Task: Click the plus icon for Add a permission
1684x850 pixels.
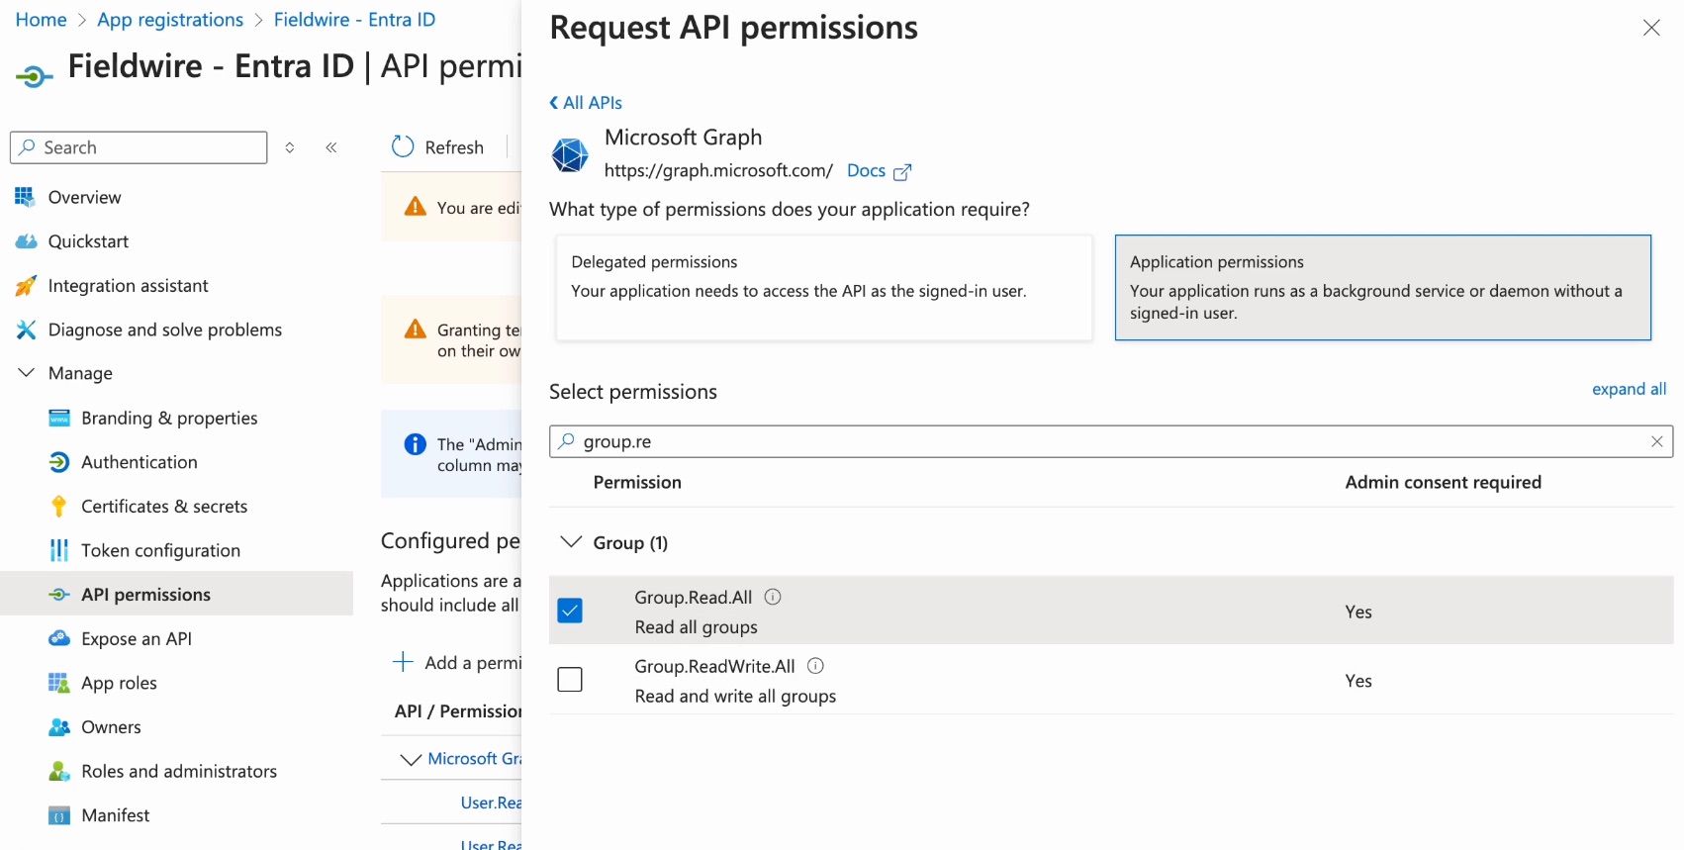Action: click(403, 662)
